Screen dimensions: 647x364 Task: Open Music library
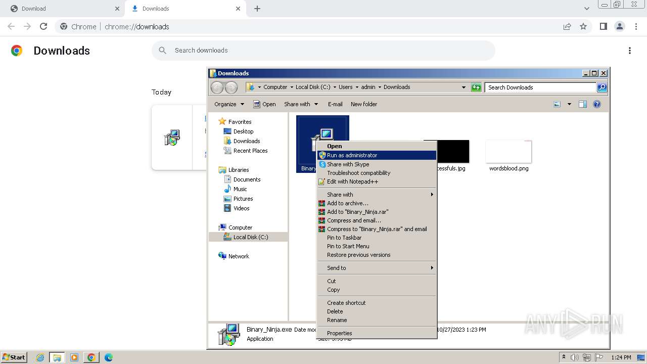tap(235, 189)
